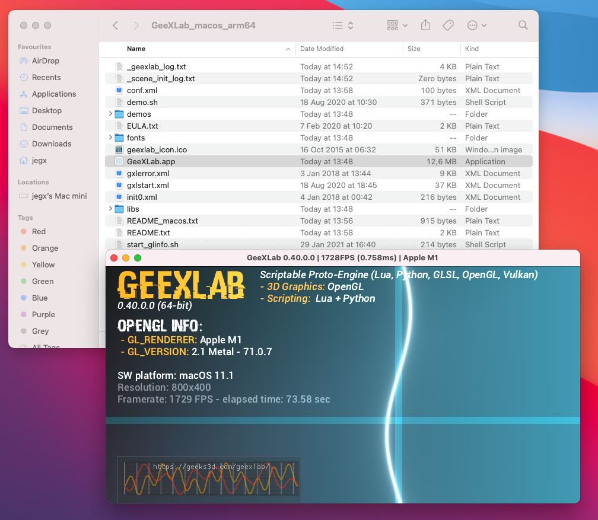The height and width of the screenshot is (520, 598).
Task: Click the gxlstart.xml document icon
Action: point(119,185)
